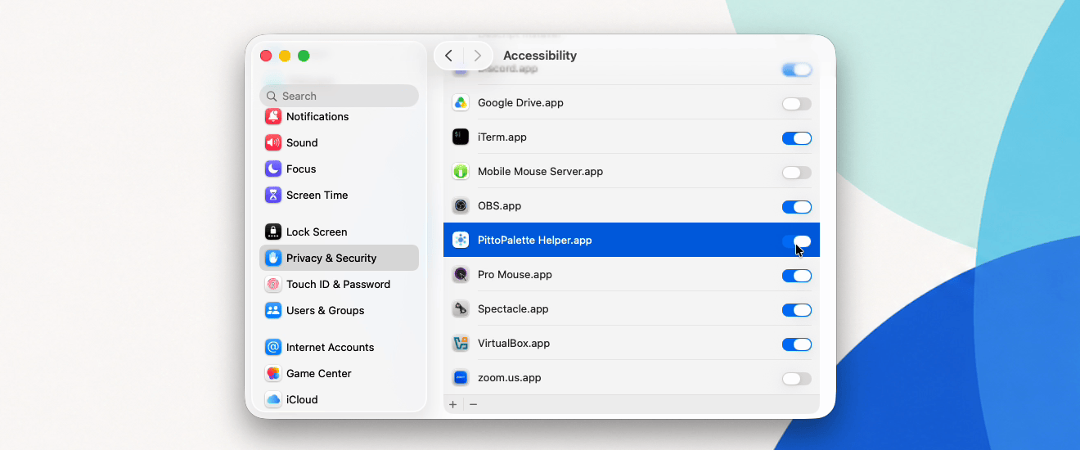This screenshot has height=450, width=1080.
Task: Click the iTerm app icon
Action: [461, 137]
